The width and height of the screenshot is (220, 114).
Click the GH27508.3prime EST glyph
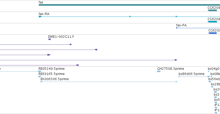click(x=159, y=71)
